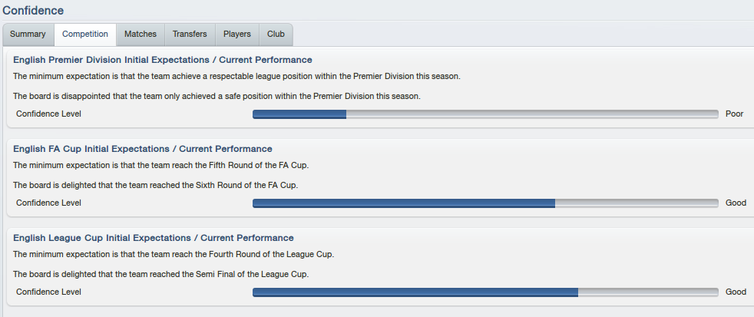The height and width of the screenshot is (317, 754).
Task: Open the Club tab
Action: (276, 35)
